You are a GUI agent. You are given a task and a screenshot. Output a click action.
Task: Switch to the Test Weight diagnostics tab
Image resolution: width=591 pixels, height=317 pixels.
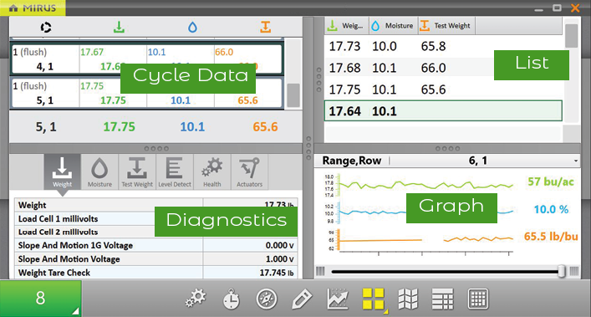tap(137, 171)
